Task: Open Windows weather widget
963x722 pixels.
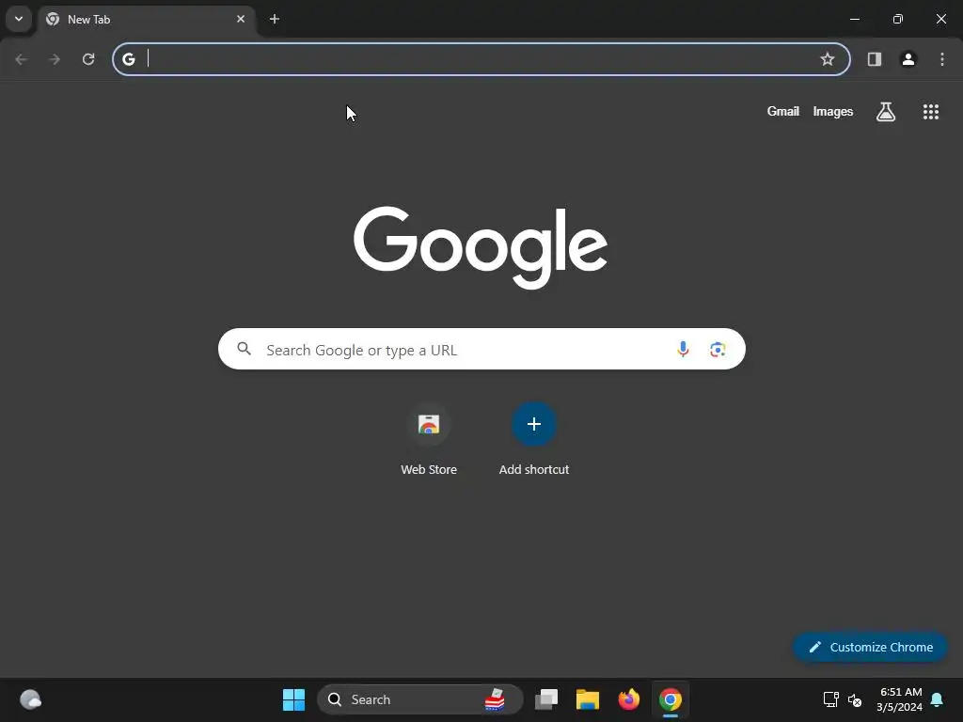Action: point(31,699)
